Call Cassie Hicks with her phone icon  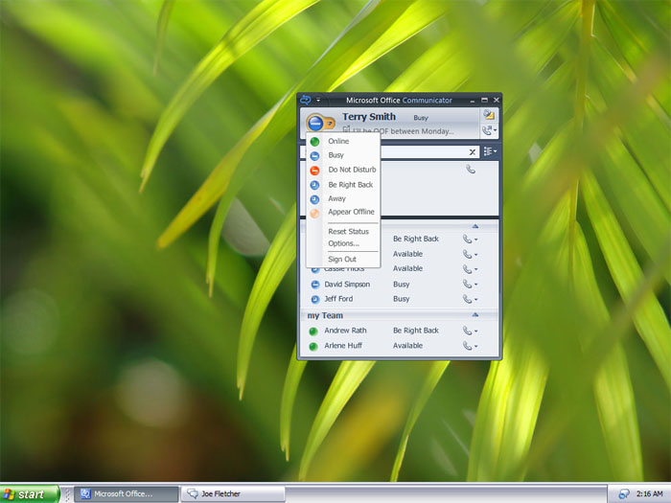tap(468, 269)
